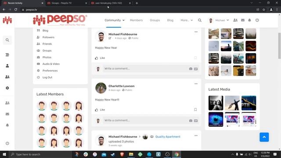Open messages envelope in top navigation
281x158 pixels.
pyautogui.click(x=243, y=20)
